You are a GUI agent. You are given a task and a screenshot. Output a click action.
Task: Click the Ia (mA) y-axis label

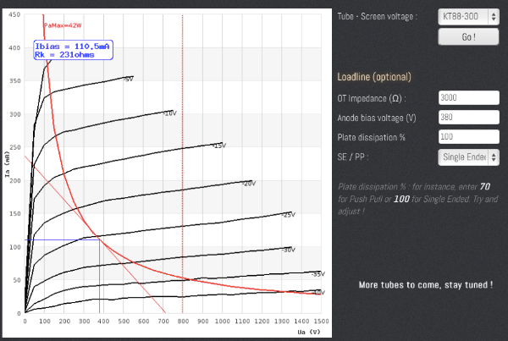pos(8,164)
